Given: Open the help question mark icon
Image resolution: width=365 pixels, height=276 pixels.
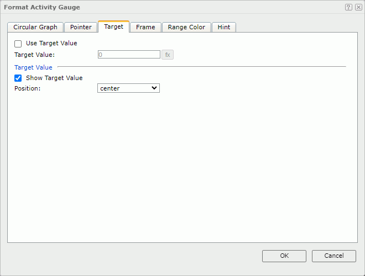Looking at the screenshot, I should 348,7.
